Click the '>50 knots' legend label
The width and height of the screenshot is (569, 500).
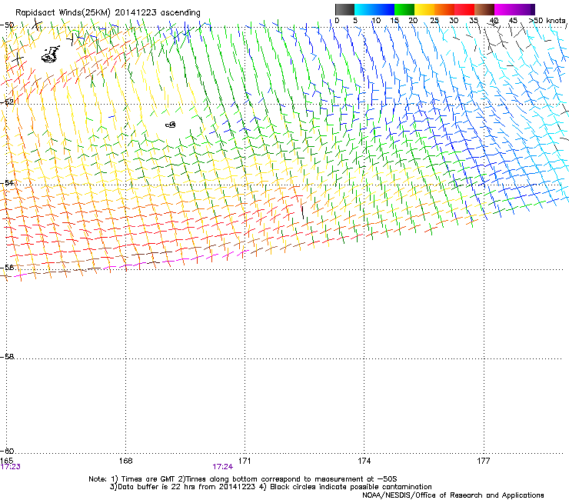(x=547, y=21)
